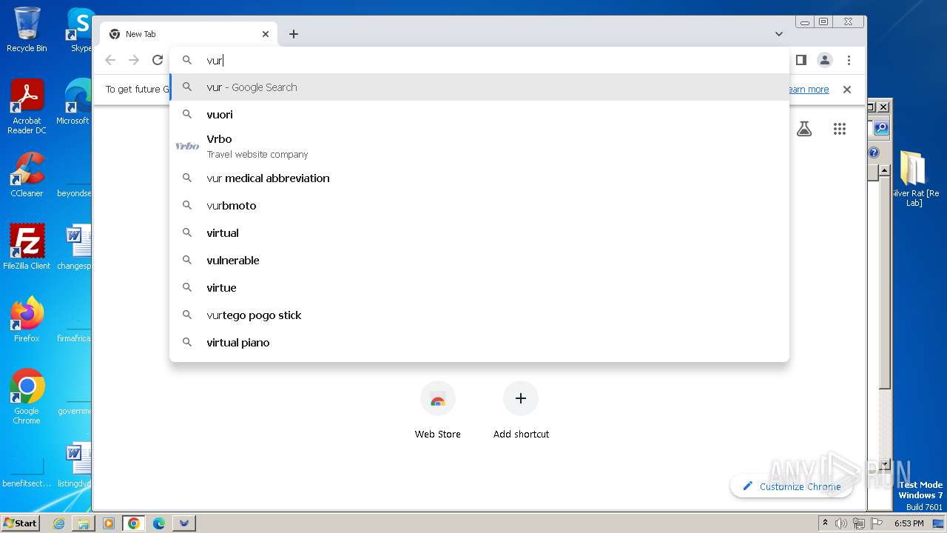
Task: Open Edge from the taskbar
Action: point(159,523)
